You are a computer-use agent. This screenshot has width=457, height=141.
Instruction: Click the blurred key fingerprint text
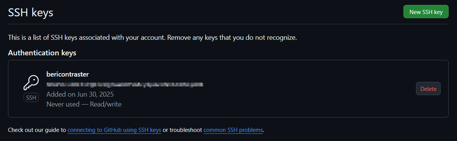(x=125, y=84)
